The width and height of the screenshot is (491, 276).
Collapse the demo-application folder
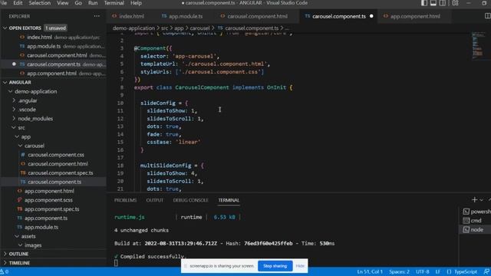click(36, 91)
